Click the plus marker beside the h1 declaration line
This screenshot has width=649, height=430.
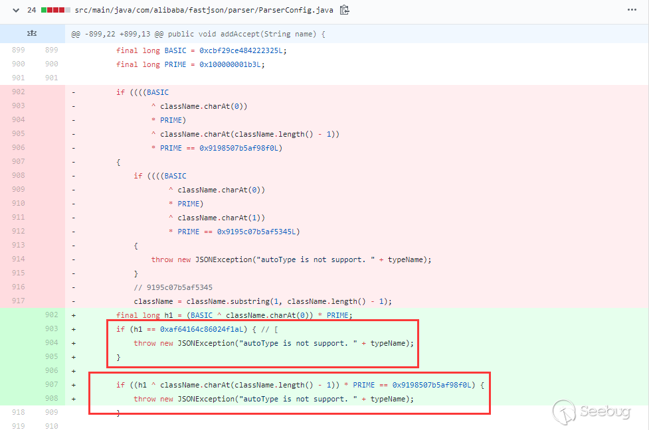tap(73, 315)
